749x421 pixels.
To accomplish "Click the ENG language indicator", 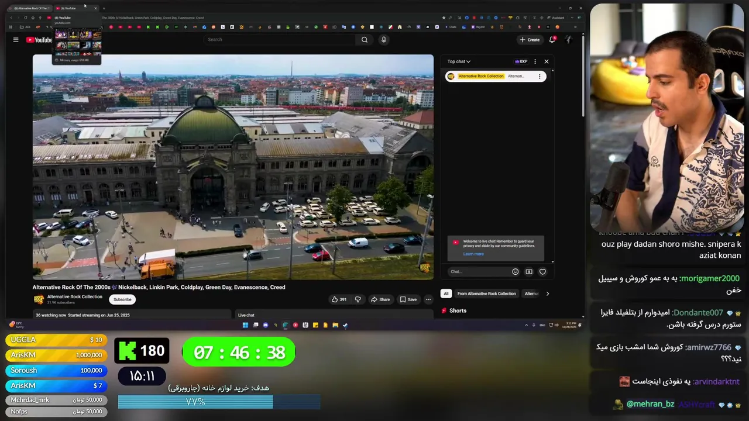I will 542,325.
